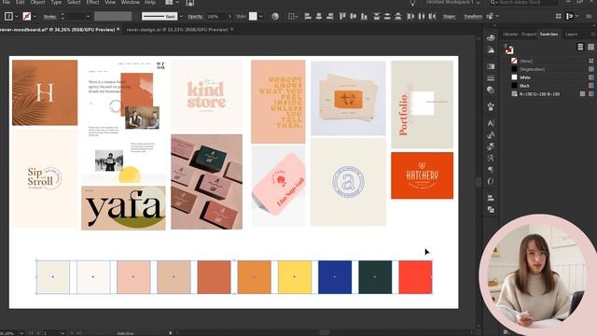Click the Transform panel link
This screenshot has height=336, width=597.
[473, 17]
